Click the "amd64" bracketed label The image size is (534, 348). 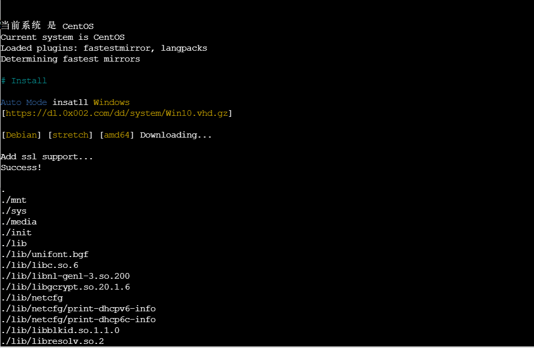click(x=117, y=135)
